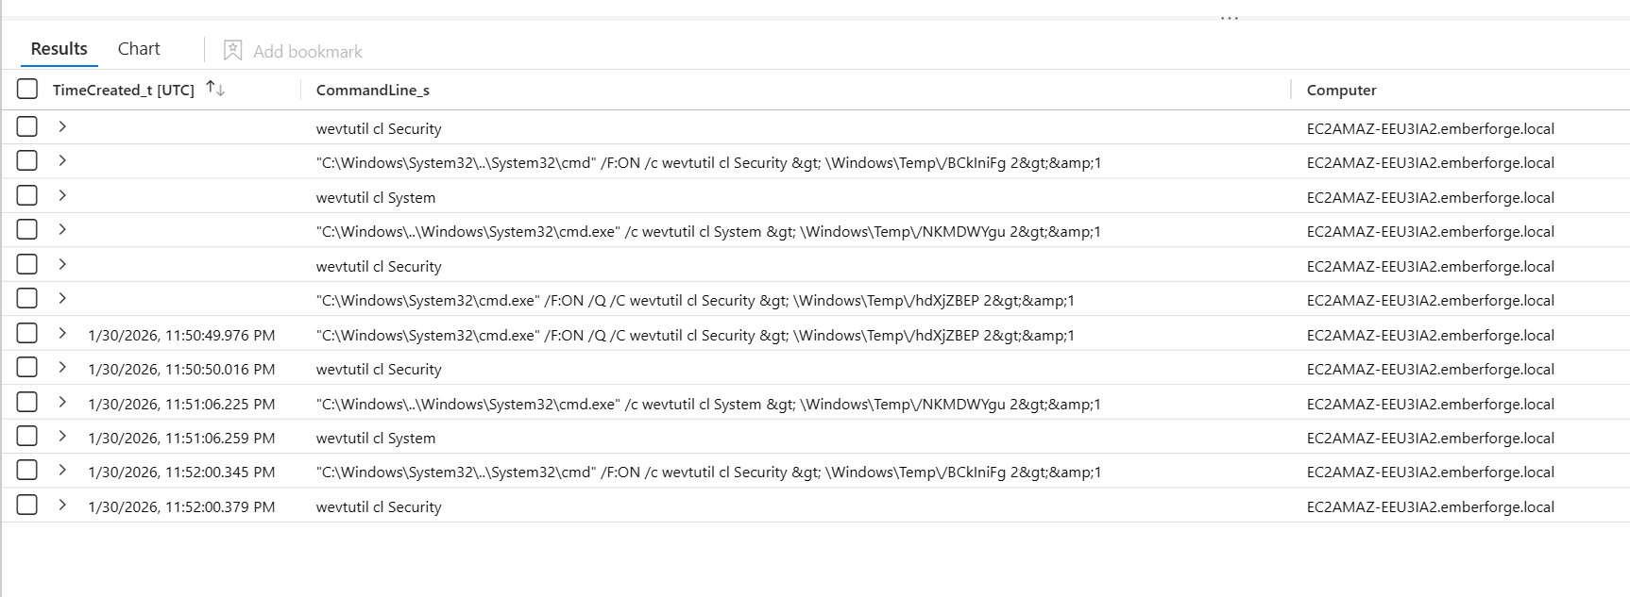Expand the row at 11:51:06.259 PM

tap(62, 437)
